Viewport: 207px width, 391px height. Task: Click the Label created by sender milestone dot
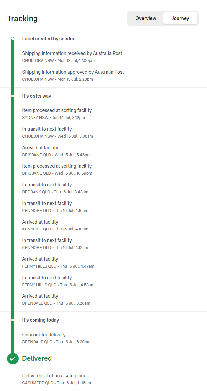coord(13,39)
